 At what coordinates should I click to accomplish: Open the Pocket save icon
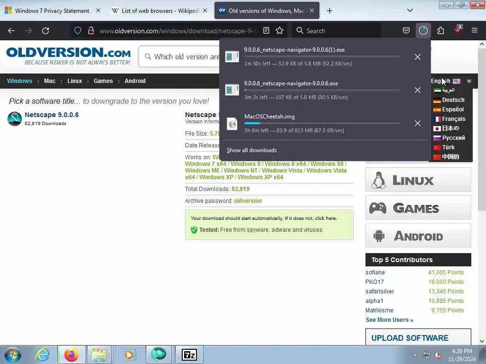406,30
